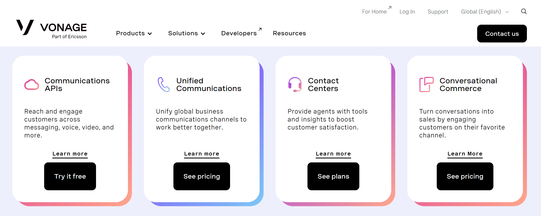Image resolution: width=541 pixels, height=216 pixels.
Task: Expand the Products dropdown menu
Action: click(134, 33)
